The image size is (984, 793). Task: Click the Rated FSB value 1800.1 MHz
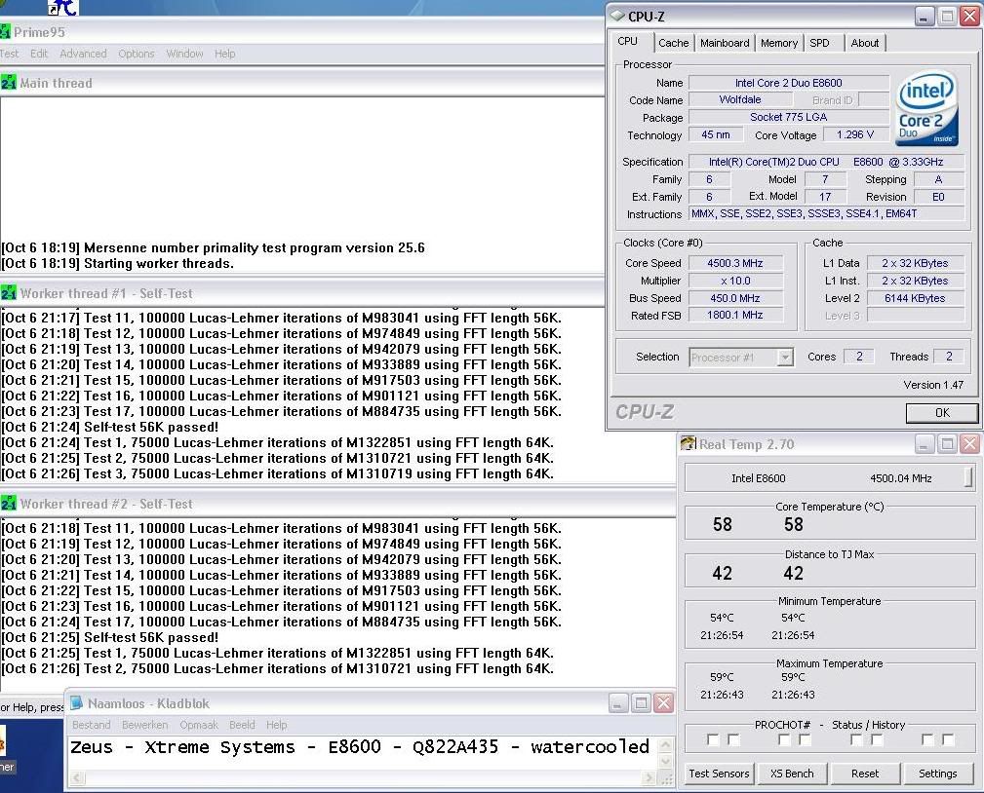[x=735, y=315]
